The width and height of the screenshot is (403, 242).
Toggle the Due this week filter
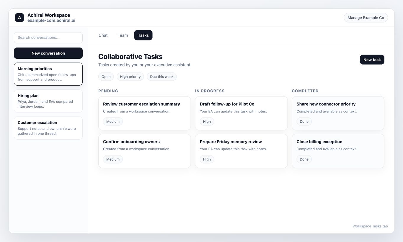click(162, 77)
